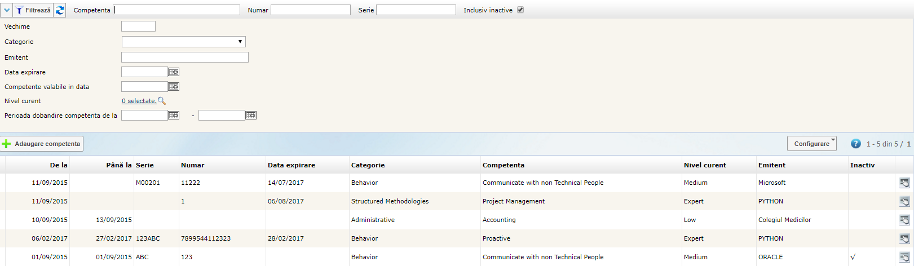Viewport: 914px width, 266px height.
Task: Sort by the Data expirare column header
Action: (x=292, y=165)
